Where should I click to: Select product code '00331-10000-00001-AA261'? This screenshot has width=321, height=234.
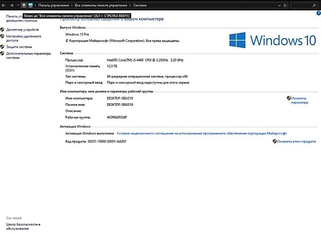(x=107, y=141)
